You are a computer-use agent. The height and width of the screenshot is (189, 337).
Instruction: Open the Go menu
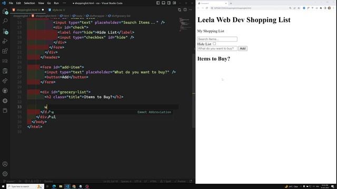point(49,3)
